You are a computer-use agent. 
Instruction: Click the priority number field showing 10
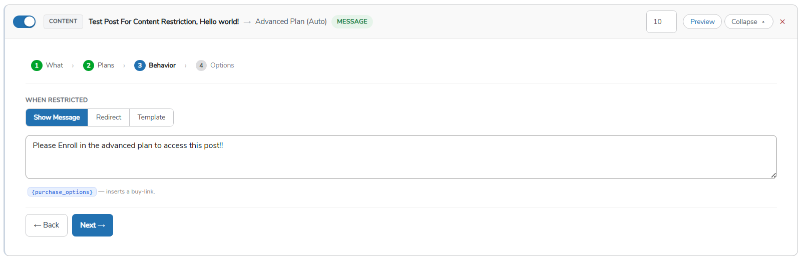coord(661,21)
